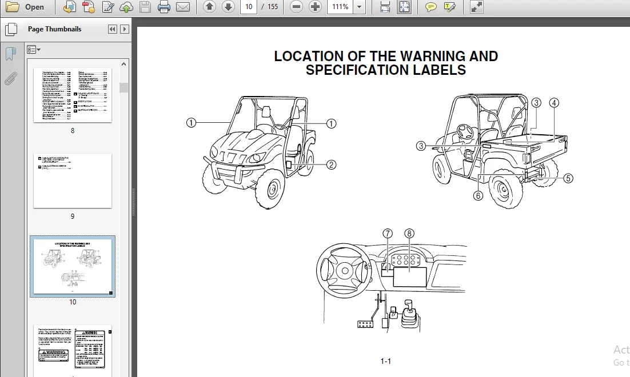Click the Page Thumbnails panel icon
Viewport: 630px width, 377px height.
[x=11, y=29]
